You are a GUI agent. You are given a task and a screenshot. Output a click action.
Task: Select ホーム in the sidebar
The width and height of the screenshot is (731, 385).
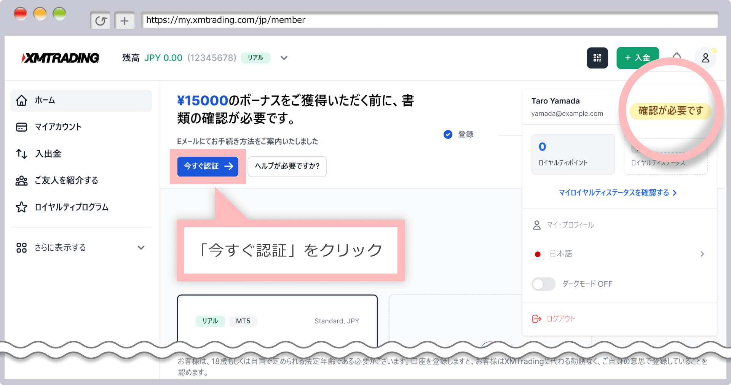(81, 100)
